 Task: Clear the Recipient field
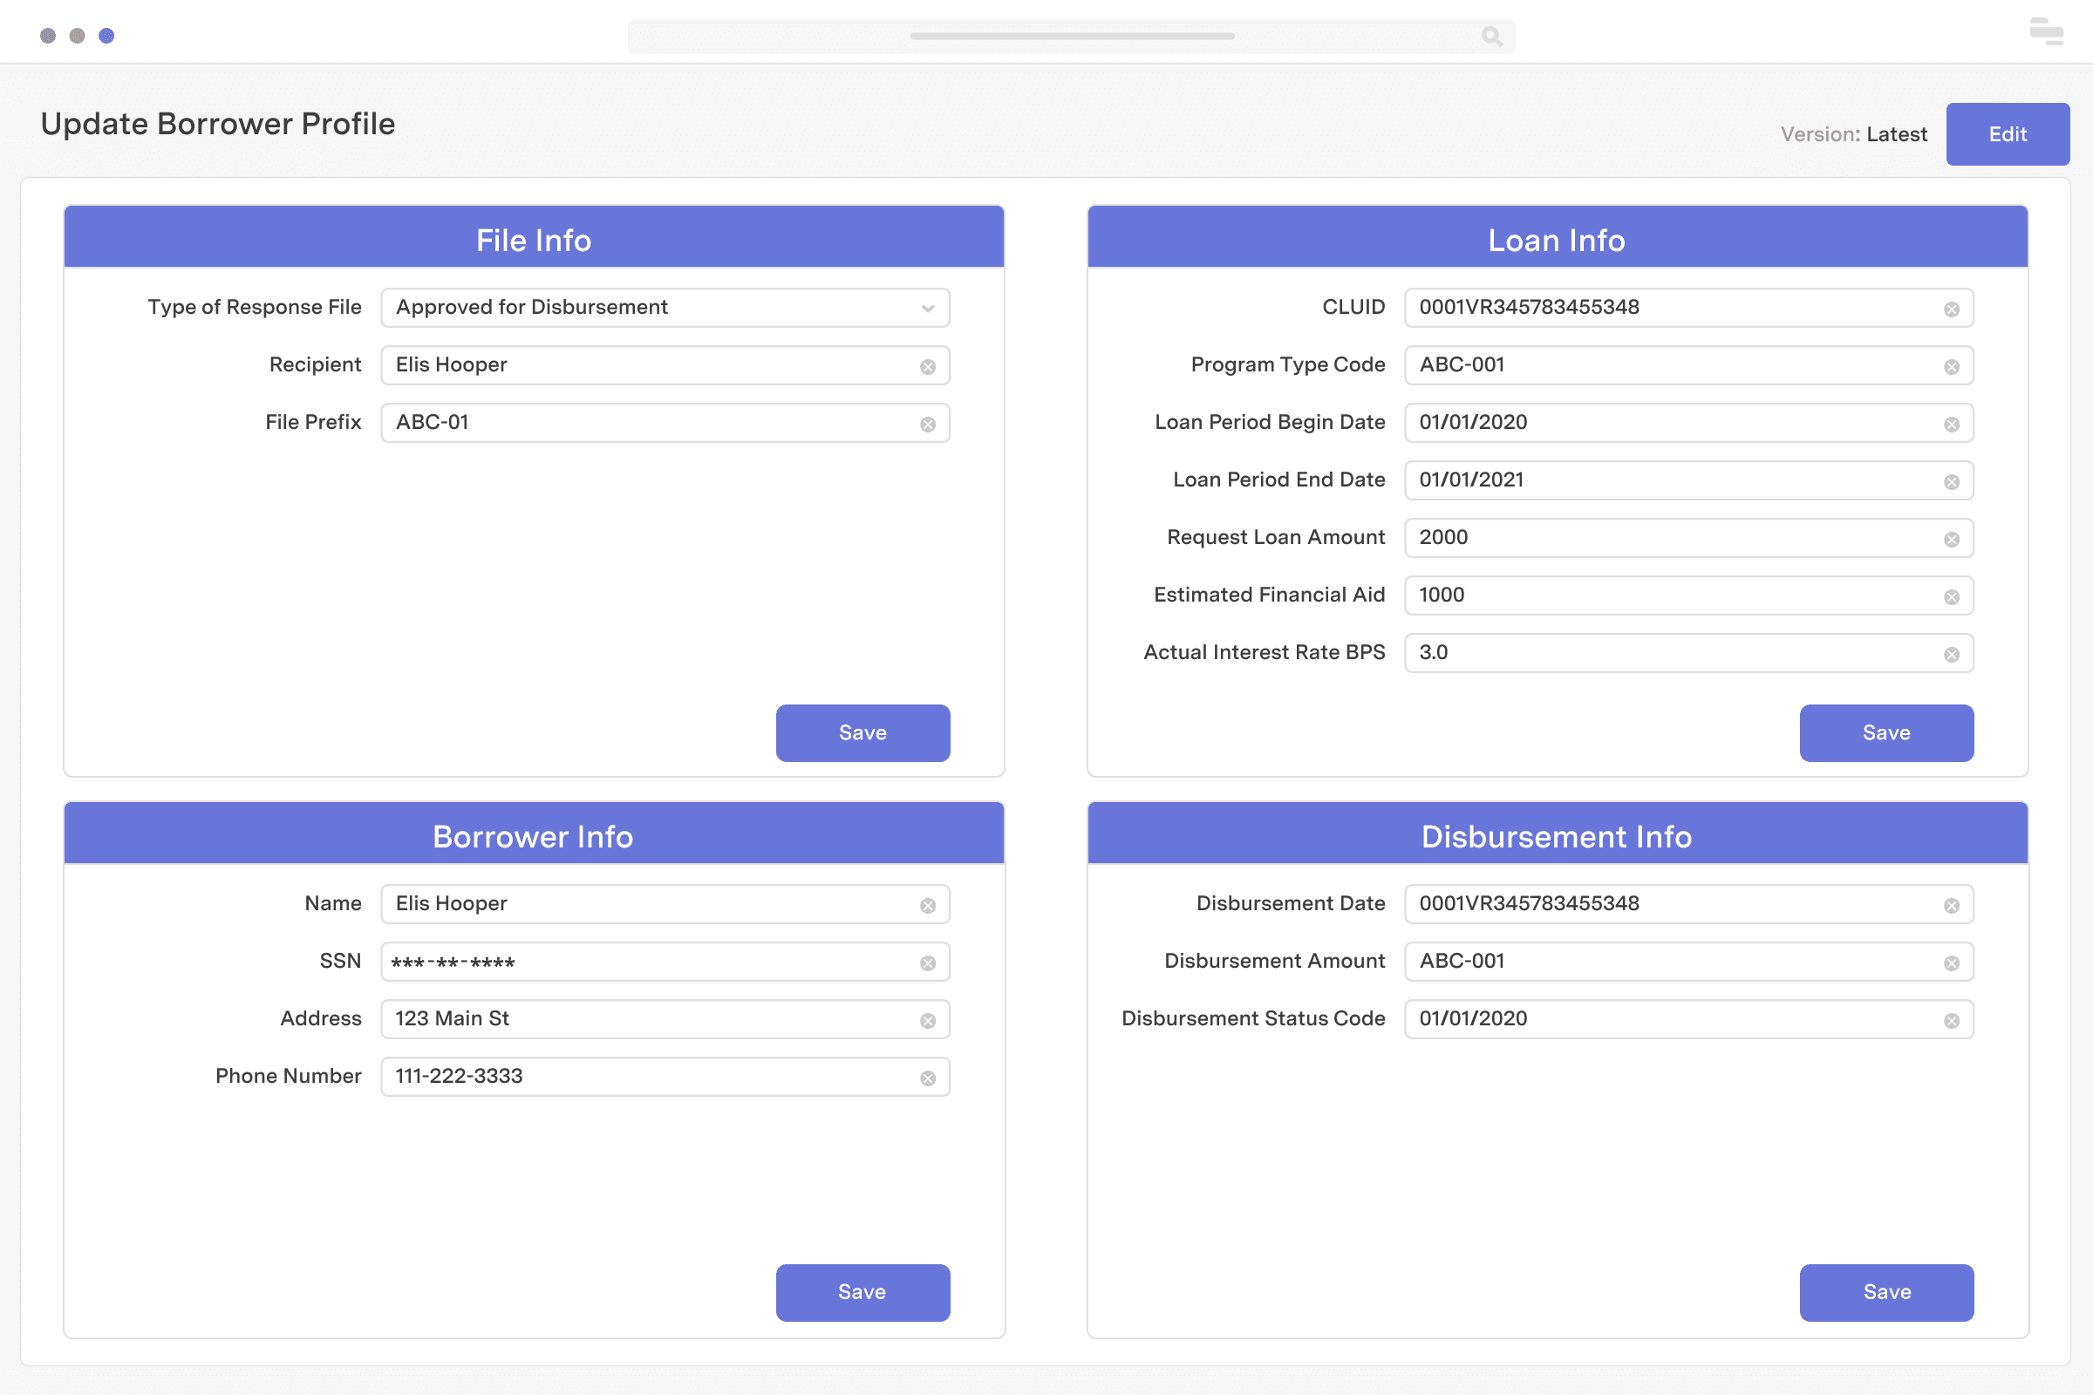tap(928, 364)
